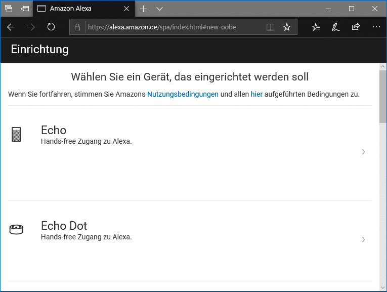The width and height of the screenshot is (387, 292).
Task: Click the 'Wählen Sie ein Gerät' heading
Action: 190,77
